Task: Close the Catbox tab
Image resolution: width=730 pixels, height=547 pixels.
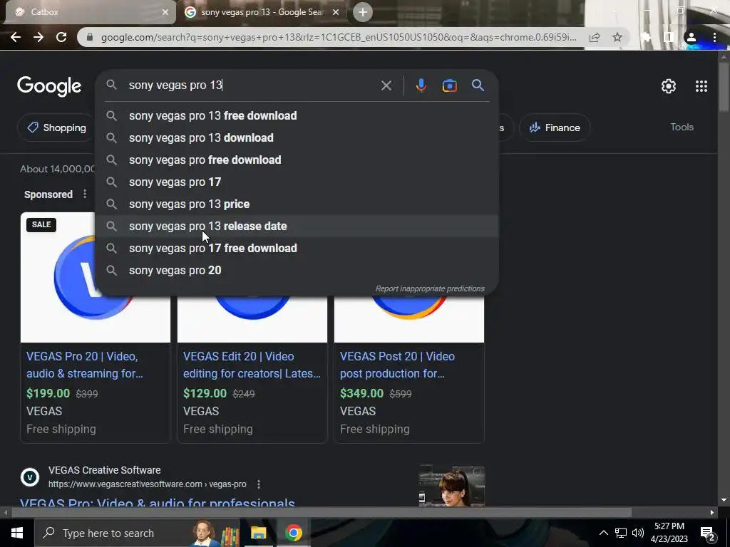Action: tap(165, 12)
